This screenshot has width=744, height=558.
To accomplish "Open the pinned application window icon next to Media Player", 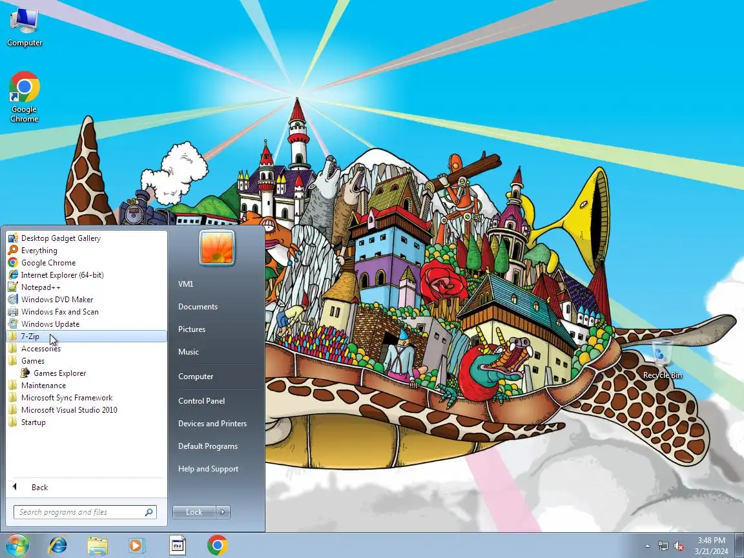I will [x=178, y=546].
